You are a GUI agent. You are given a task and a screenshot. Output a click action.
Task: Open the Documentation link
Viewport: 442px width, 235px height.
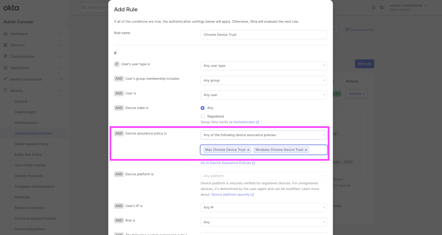click(x=362, y=29)
